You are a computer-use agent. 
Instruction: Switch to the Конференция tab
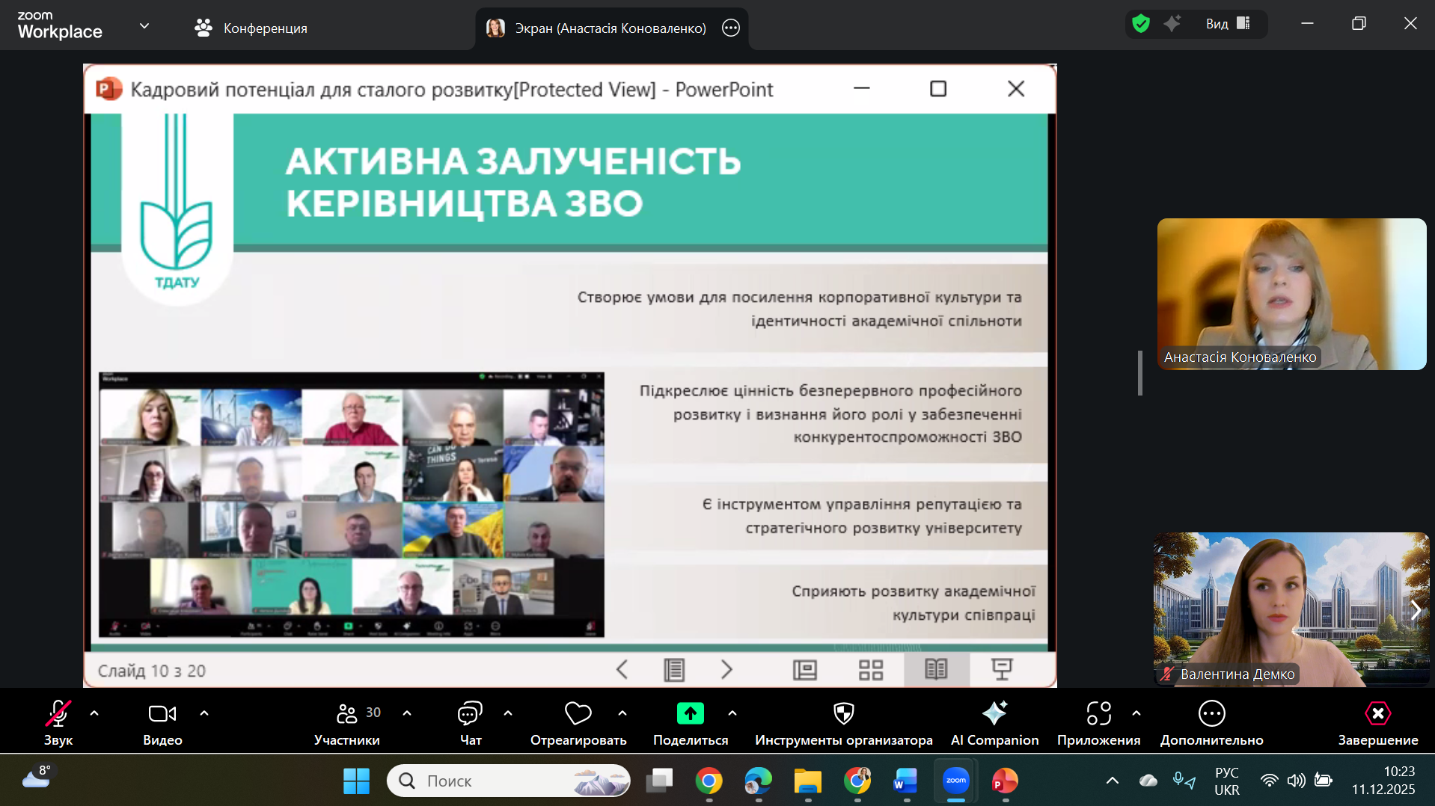pos(251,28)
